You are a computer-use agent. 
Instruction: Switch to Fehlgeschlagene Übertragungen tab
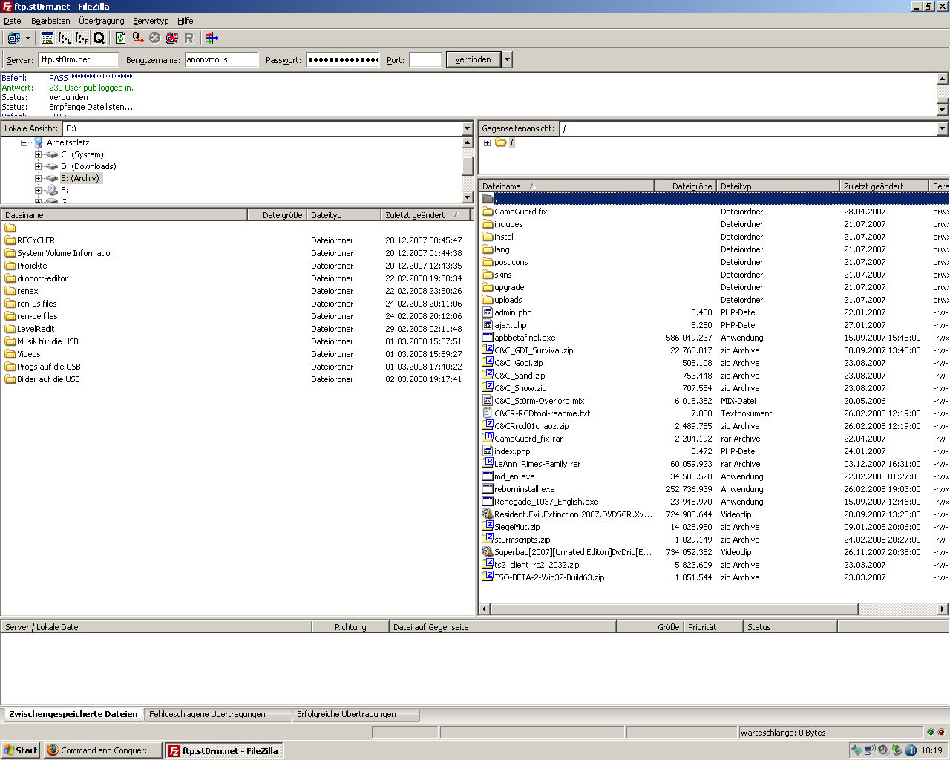tap(207, 714)
